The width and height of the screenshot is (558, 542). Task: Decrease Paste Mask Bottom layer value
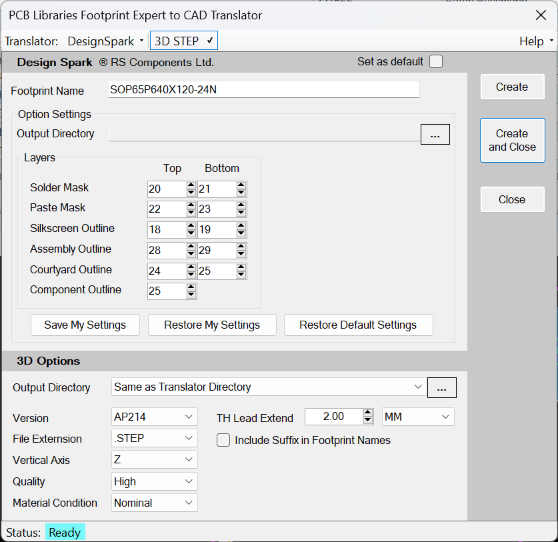coord(241,213)
